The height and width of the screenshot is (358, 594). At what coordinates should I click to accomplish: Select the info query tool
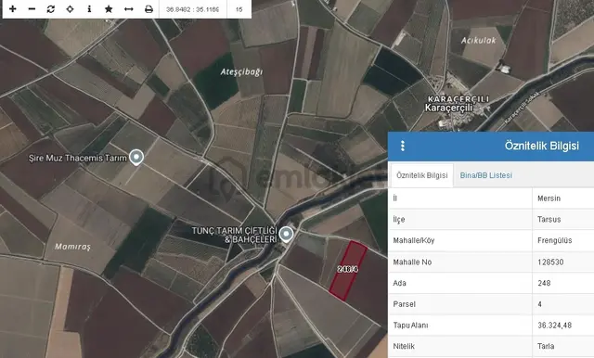coord(89,8)
